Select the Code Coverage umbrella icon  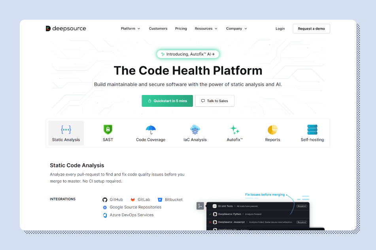pos(151,129)
